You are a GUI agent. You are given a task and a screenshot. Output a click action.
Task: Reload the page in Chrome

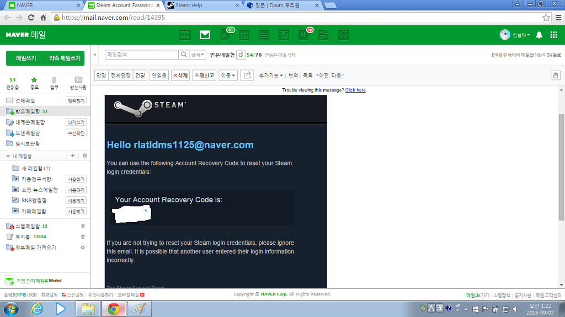pyautogui.click(x=31, y=17)
